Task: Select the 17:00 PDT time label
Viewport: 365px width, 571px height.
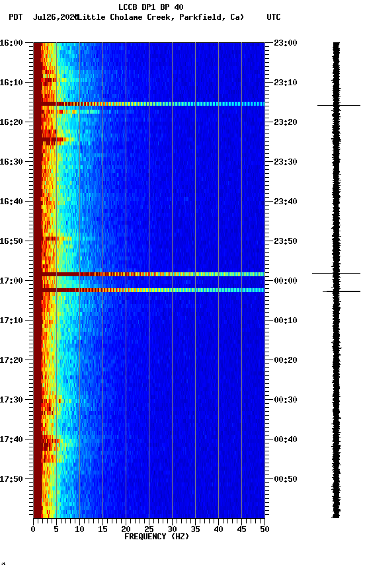Action: point(11,281)
